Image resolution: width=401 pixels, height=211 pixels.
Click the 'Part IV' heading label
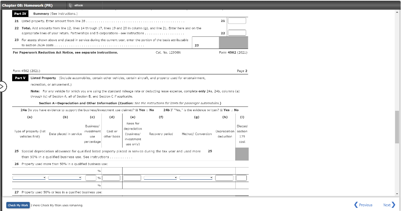20,14
